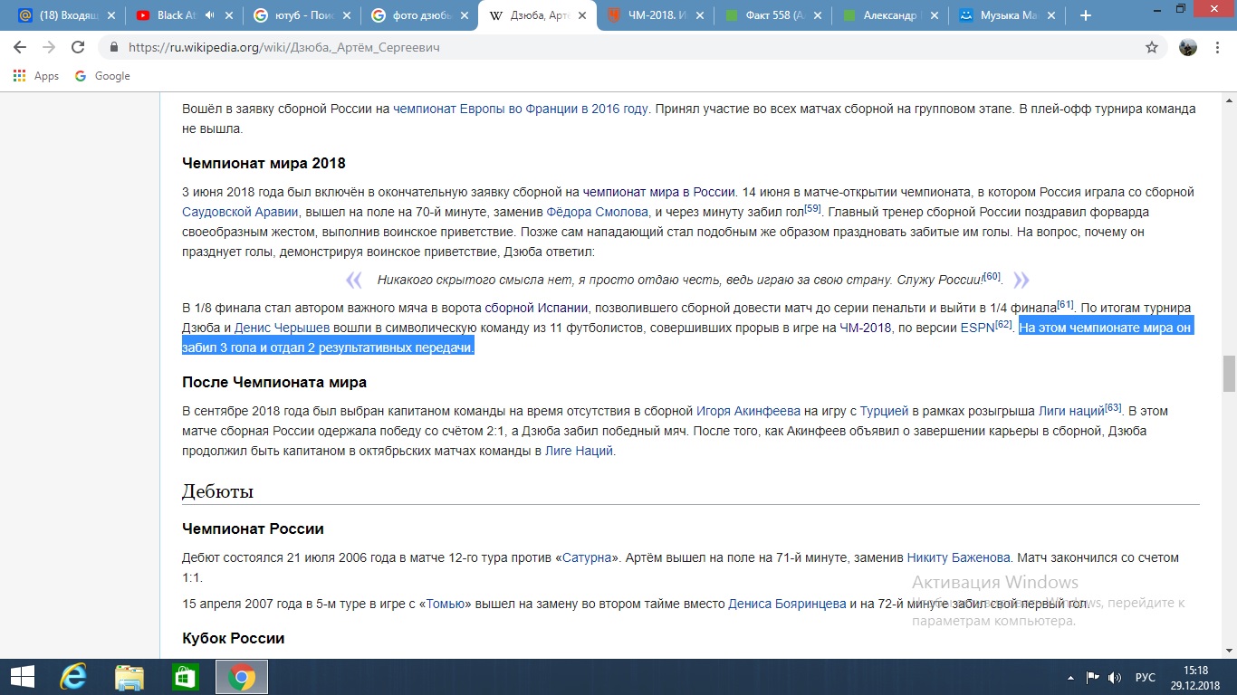
Task: Switch to the Факт 558 tab
Action: click(773, 15)
